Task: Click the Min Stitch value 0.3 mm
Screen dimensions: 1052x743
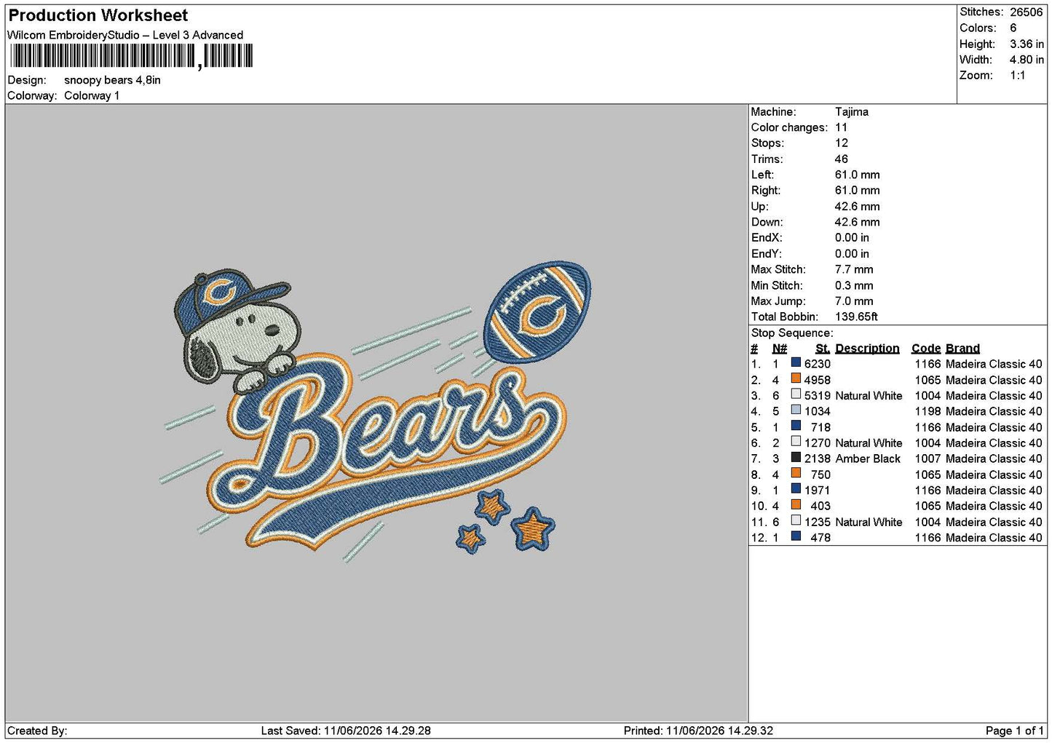Action: coord(855,286)
